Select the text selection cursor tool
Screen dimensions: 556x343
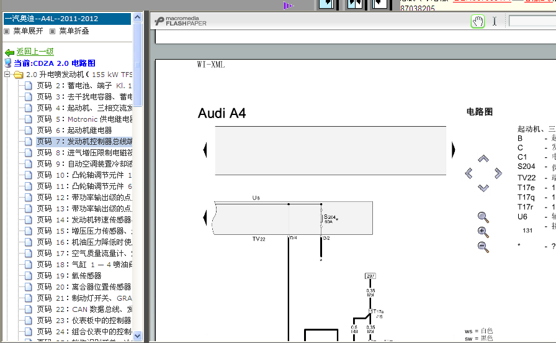tap(495, 21)
